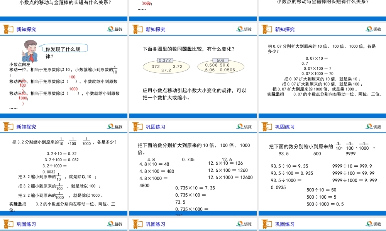
Task: Click the text '小数点向左' under the cartoon boy
Action: (x=20, y=65)
